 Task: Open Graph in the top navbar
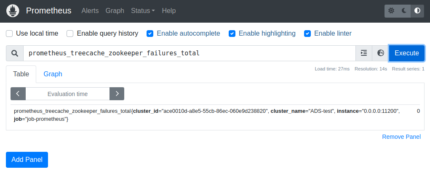tap(115, 11)
